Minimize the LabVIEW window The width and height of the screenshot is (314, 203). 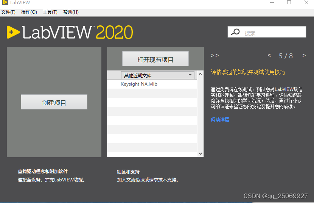272,2
